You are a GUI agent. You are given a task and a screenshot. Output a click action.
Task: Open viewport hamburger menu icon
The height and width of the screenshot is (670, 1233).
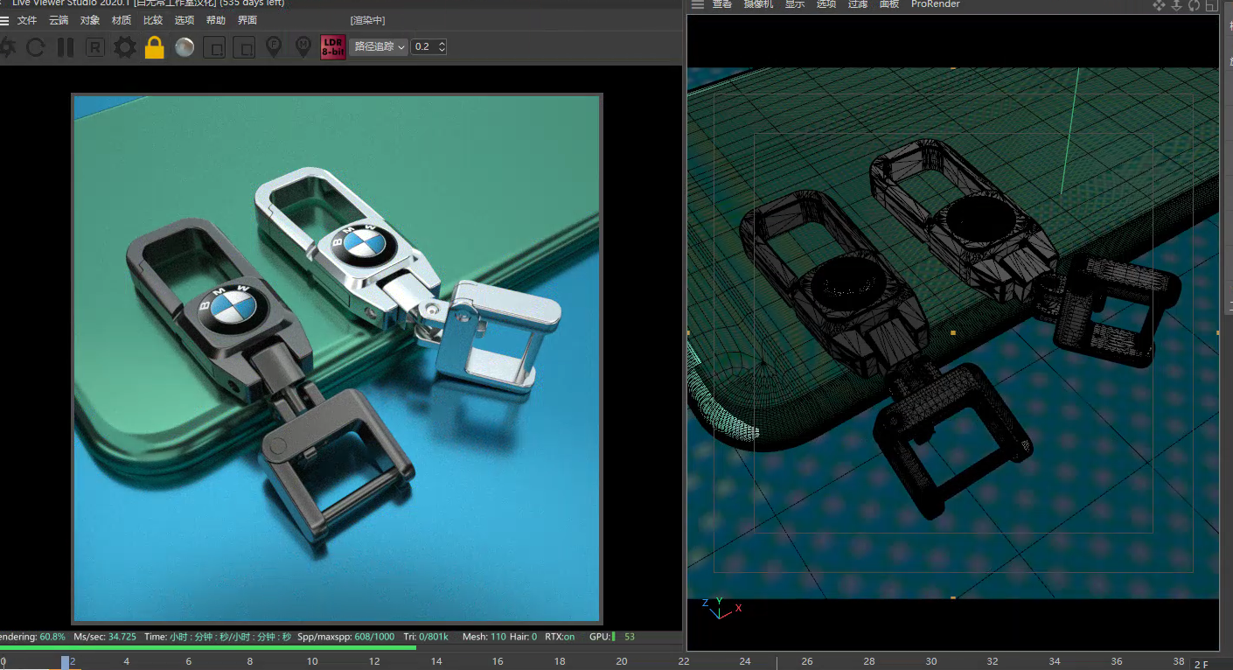pyautogui.click(x=697, y=4)
